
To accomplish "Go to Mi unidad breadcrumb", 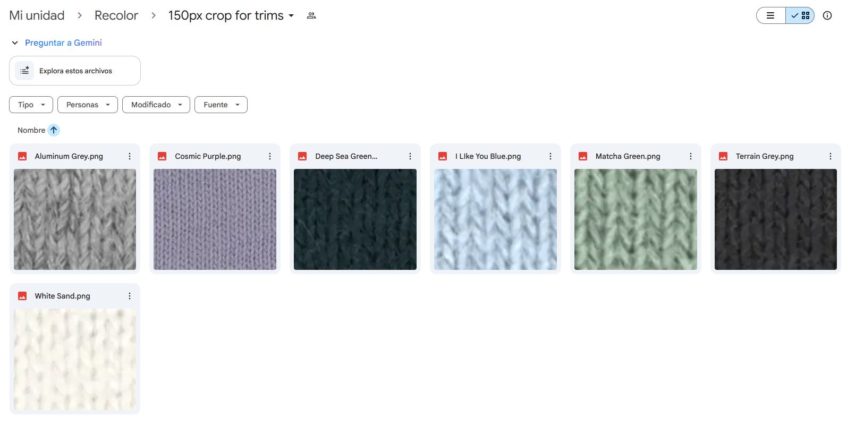I will [37, 15].
